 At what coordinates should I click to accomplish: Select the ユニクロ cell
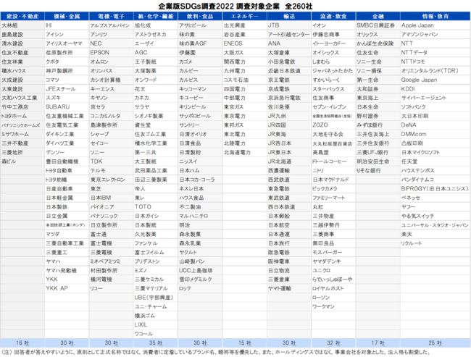333,270
